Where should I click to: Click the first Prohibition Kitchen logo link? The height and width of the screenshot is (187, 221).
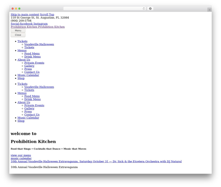coord(24,27)
